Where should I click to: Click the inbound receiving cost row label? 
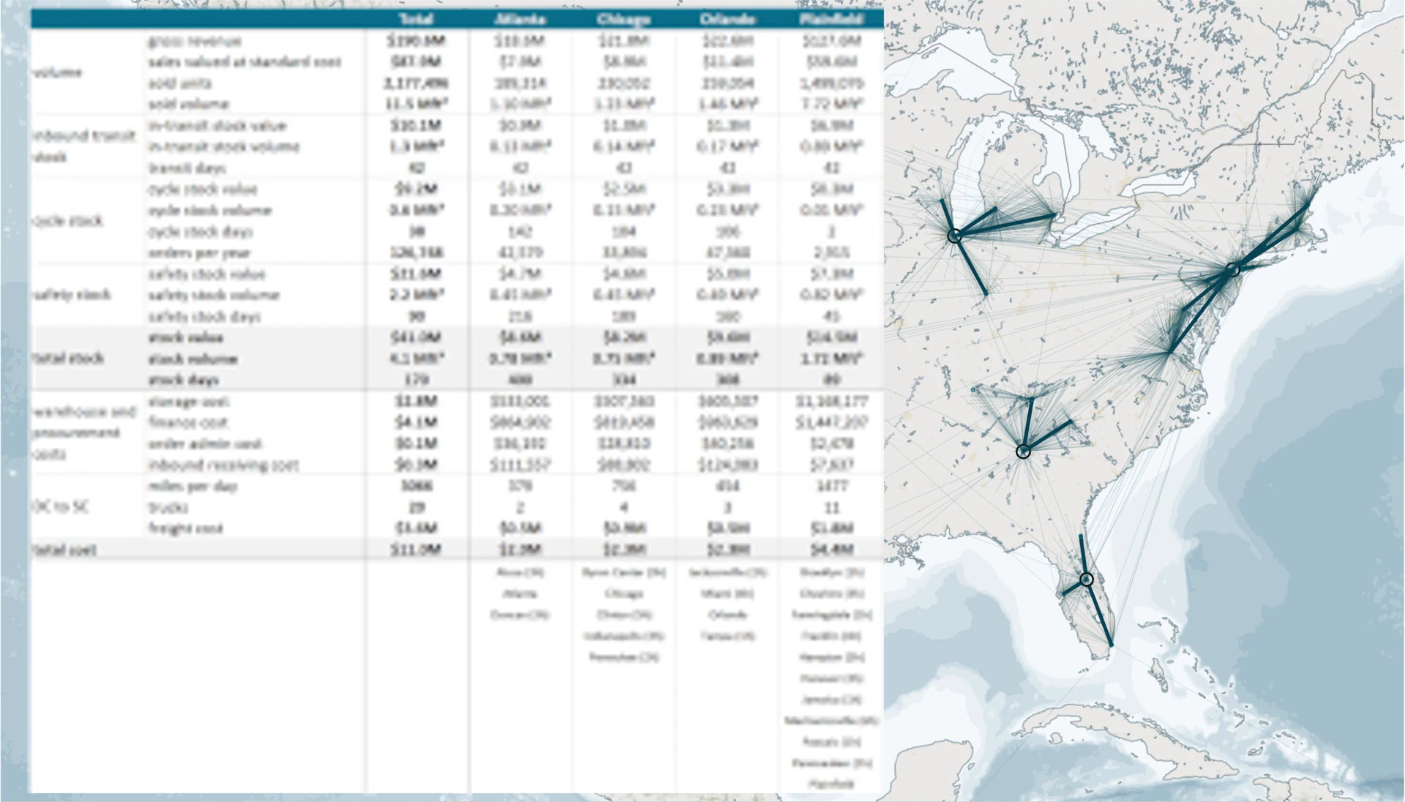[223, 465]
